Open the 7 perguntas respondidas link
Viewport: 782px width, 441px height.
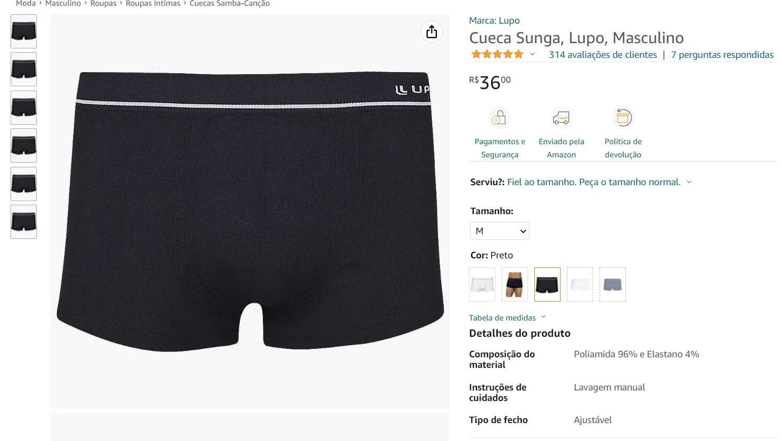[x=722, y=55]
